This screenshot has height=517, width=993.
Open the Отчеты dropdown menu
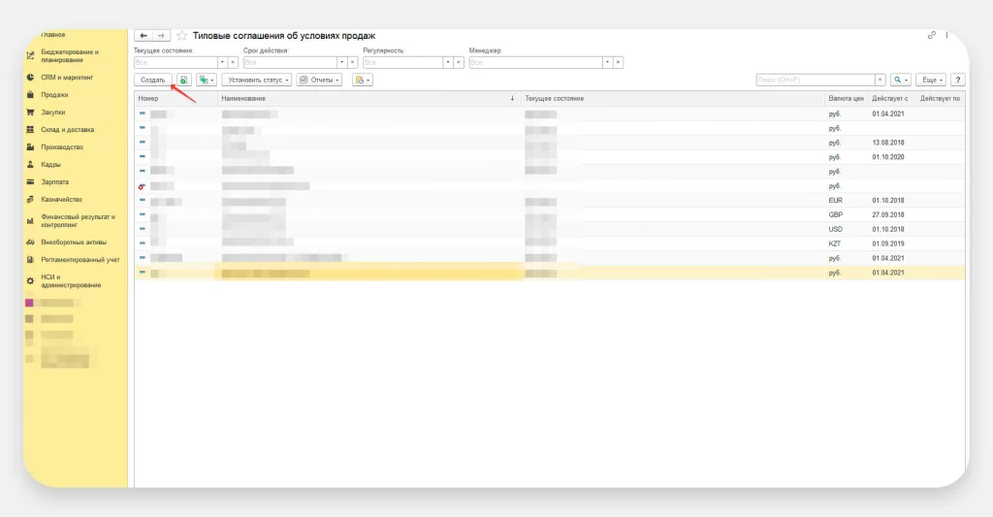[x=319, y=80]
